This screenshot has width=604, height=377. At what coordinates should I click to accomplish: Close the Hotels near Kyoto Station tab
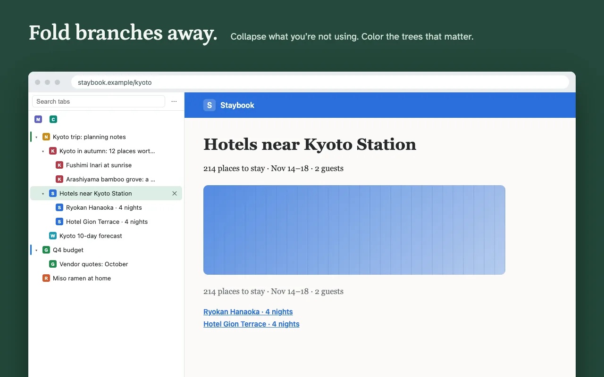(x=175, y=193)
